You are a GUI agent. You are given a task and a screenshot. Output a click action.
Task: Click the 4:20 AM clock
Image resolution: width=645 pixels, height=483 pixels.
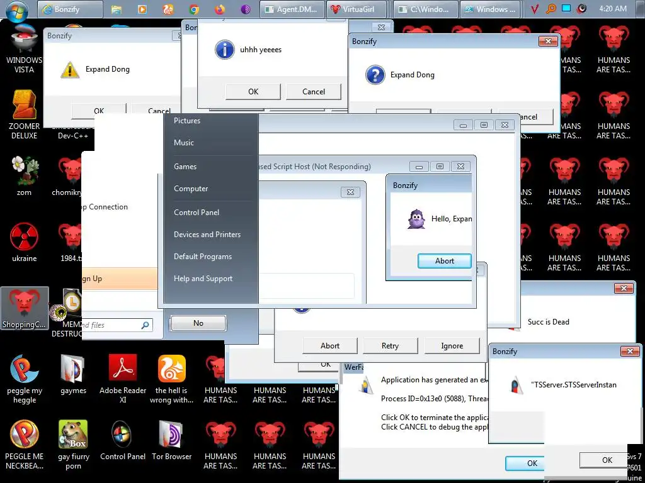point(613,9)
